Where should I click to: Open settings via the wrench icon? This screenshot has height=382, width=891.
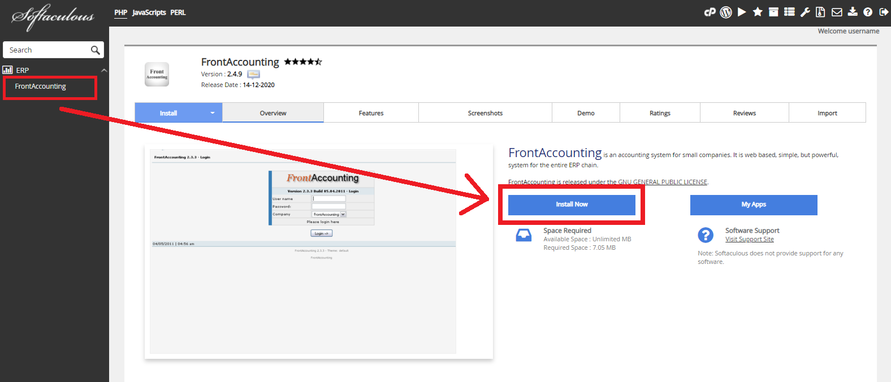pos(805,12)
